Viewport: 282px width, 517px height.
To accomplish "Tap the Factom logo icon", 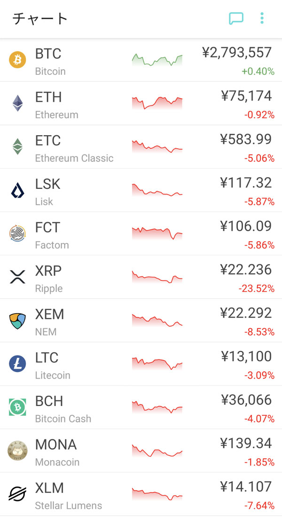I will pyautogui.click(x=17, y=234).
